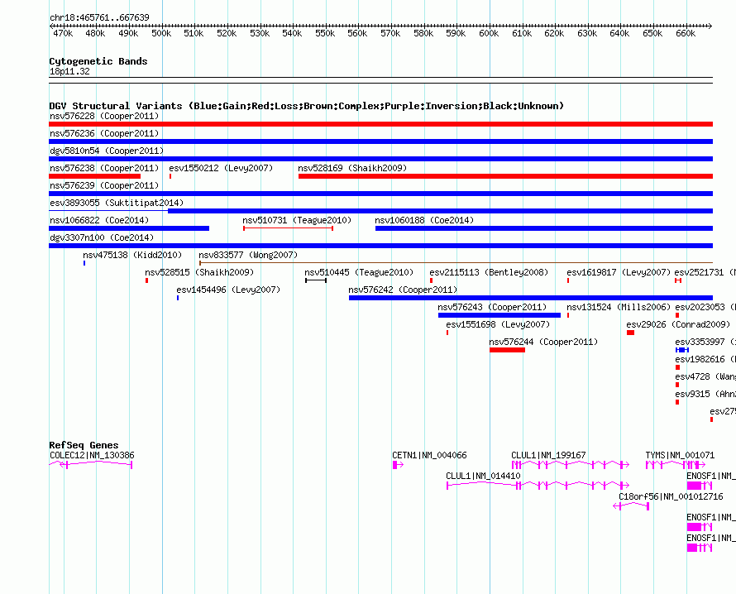
Task: Select the short red bar under nsv576238
Action: coord(94,176)
